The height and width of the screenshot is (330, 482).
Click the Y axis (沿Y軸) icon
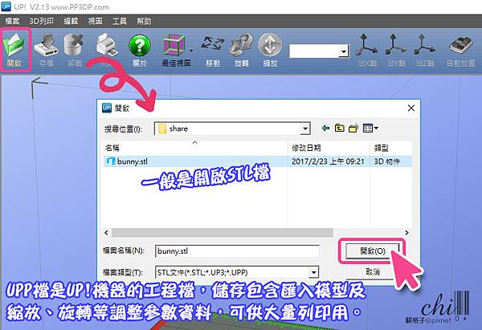click(395, 45)
